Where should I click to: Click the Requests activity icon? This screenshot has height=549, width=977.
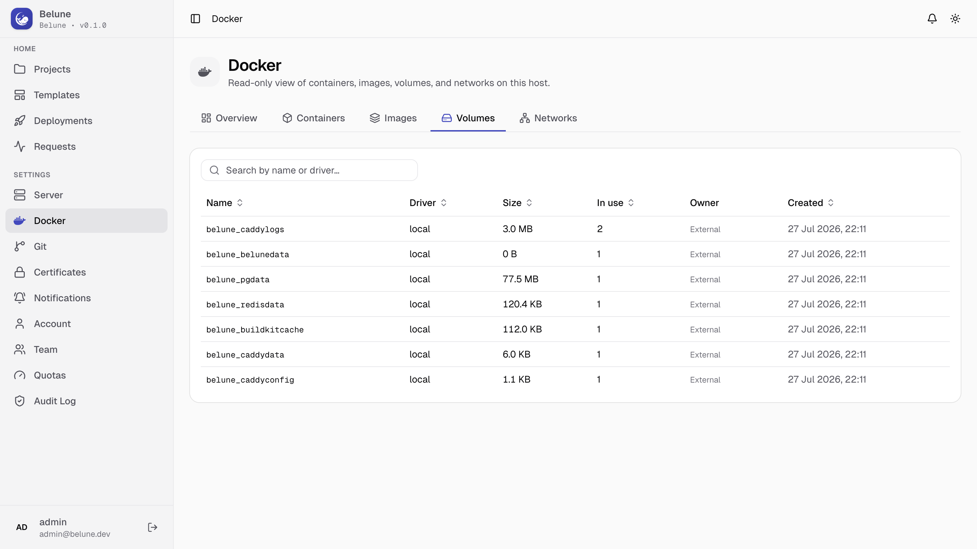pos(20,146)
